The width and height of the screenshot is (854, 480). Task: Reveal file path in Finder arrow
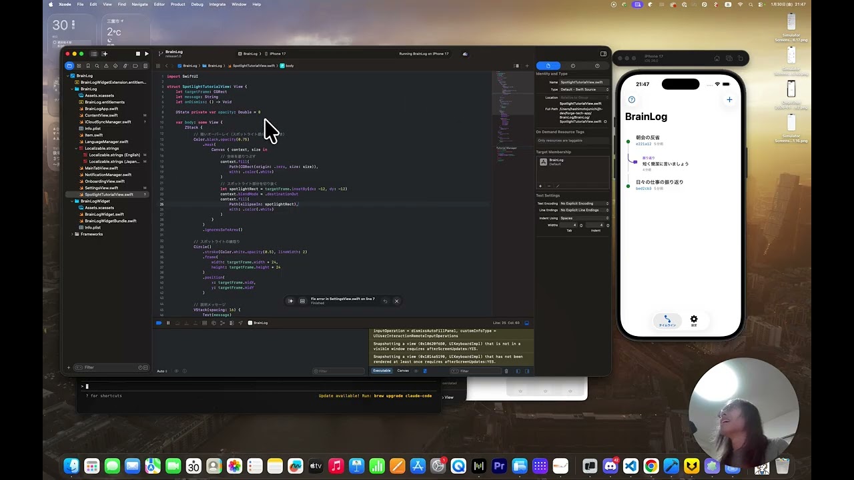point(605,121)
